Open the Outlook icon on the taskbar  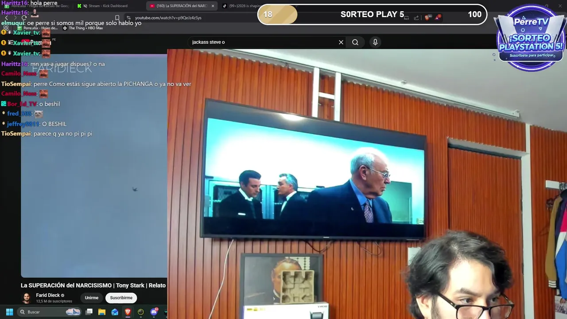coord(115,312)
